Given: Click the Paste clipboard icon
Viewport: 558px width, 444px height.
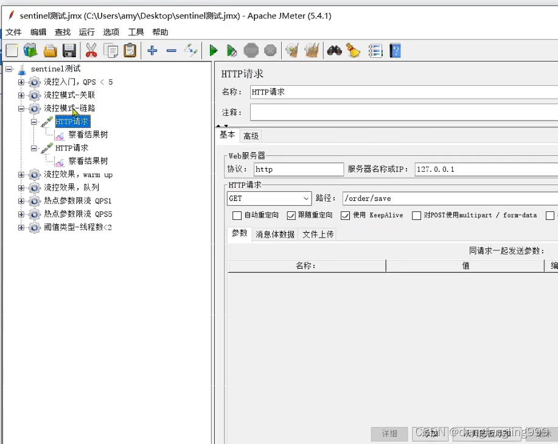Looking at the screenshot, I should [130, 51].
